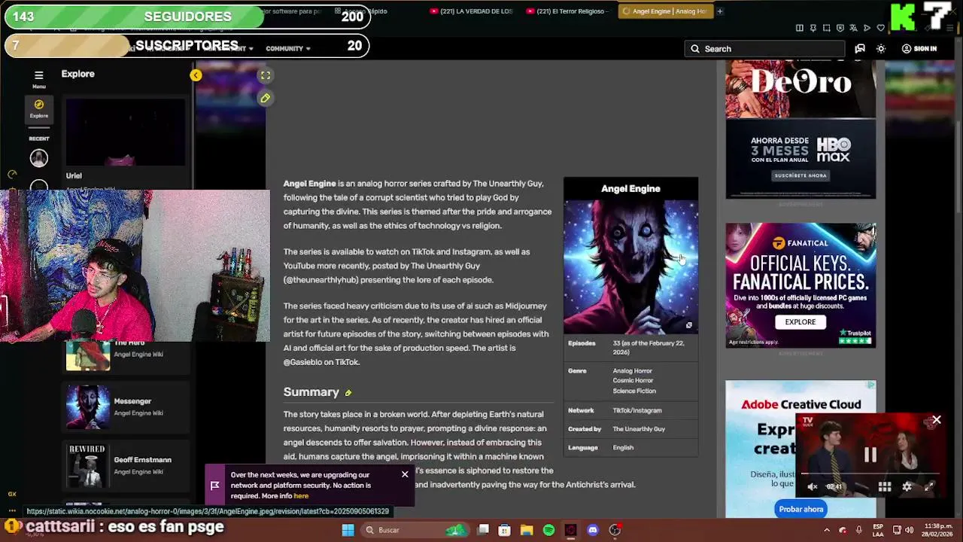Take snapshot with browser capture icon

[826, 28]
